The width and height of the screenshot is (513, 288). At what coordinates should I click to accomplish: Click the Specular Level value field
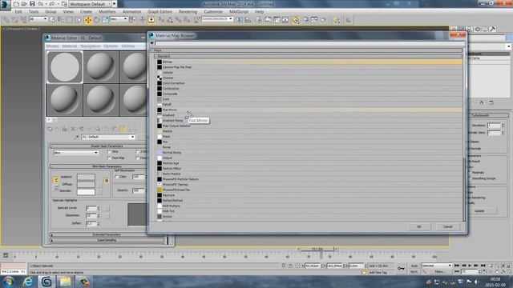pos(91,208)
